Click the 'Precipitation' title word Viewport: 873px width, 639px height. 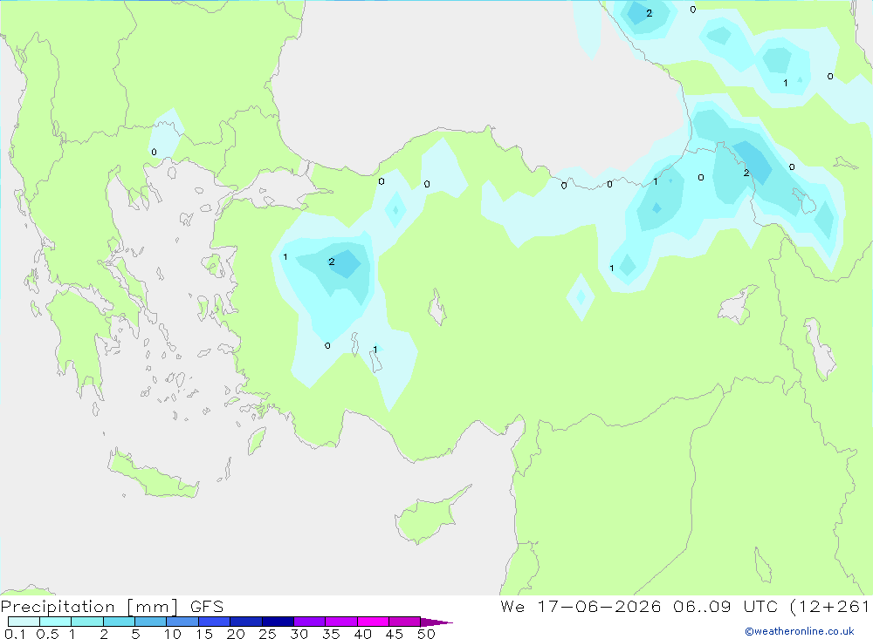[58, 607]
